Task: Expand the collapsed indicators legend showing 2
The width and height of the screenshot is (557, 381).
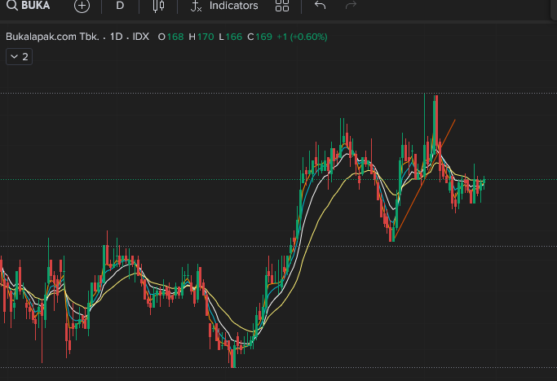Action: coord(20,57)
